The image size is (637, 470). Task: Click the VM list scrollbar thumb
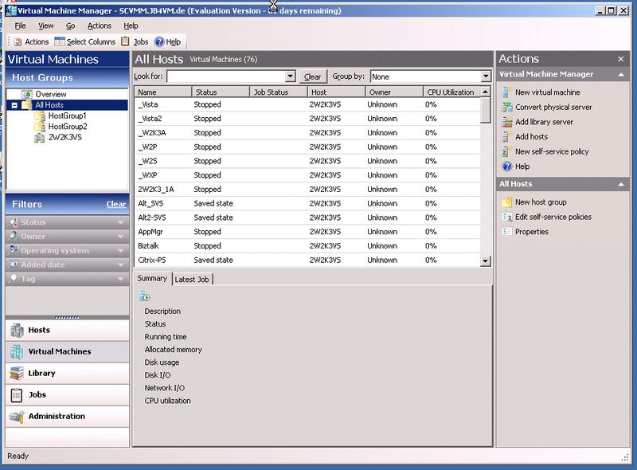click(x=486, y=110)
